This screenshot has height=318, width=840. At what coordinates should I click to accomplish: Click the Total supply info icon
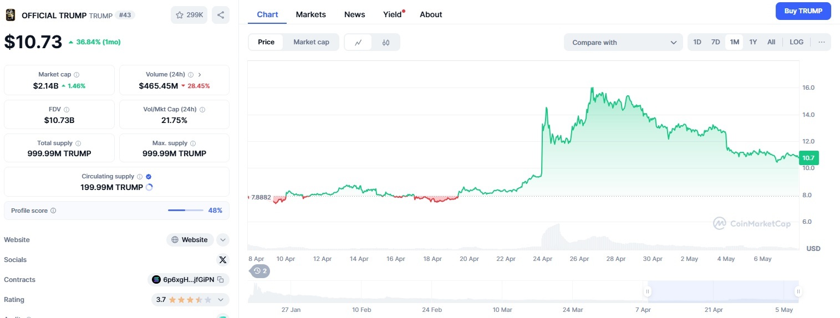click(x=78, y=143)
